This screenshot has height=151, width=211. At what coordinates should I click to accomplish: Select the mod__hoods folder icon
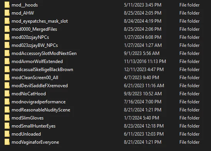coord(7,5)
